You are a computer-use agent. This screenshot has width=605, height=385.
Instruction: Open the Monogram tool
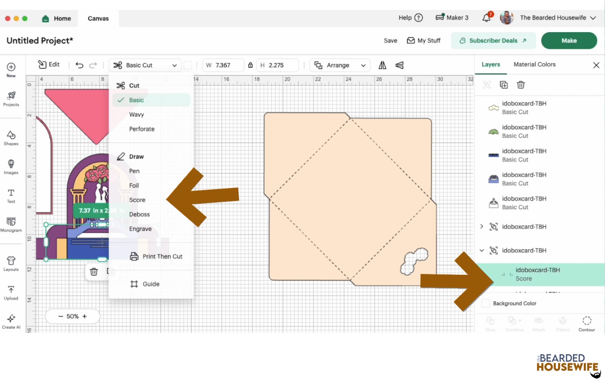coord(11,224)
